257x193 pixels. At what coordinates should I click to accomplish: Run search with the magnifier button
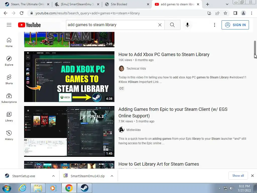tap(172, 25)
